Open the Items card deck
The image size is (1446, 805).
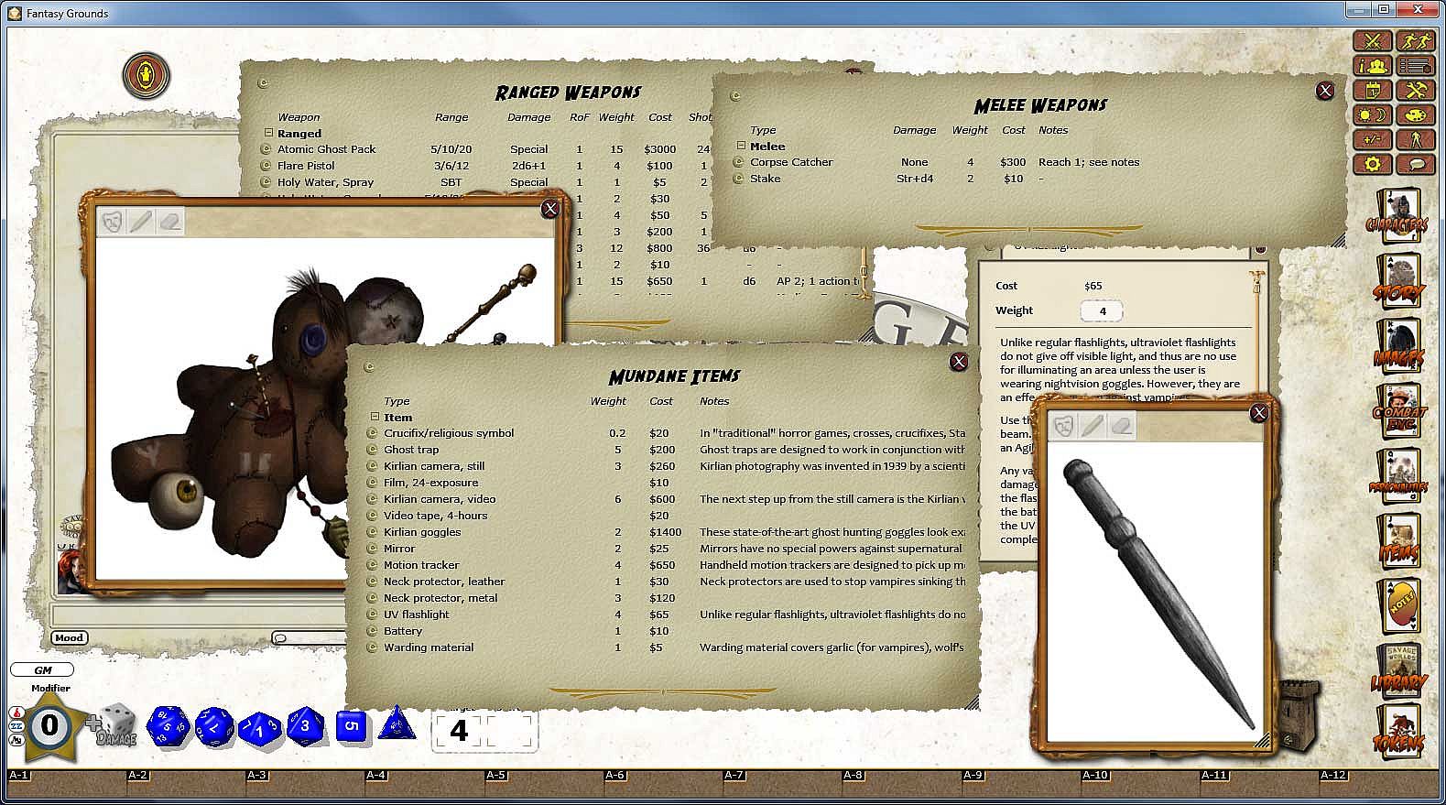(x=1397, y=541)
